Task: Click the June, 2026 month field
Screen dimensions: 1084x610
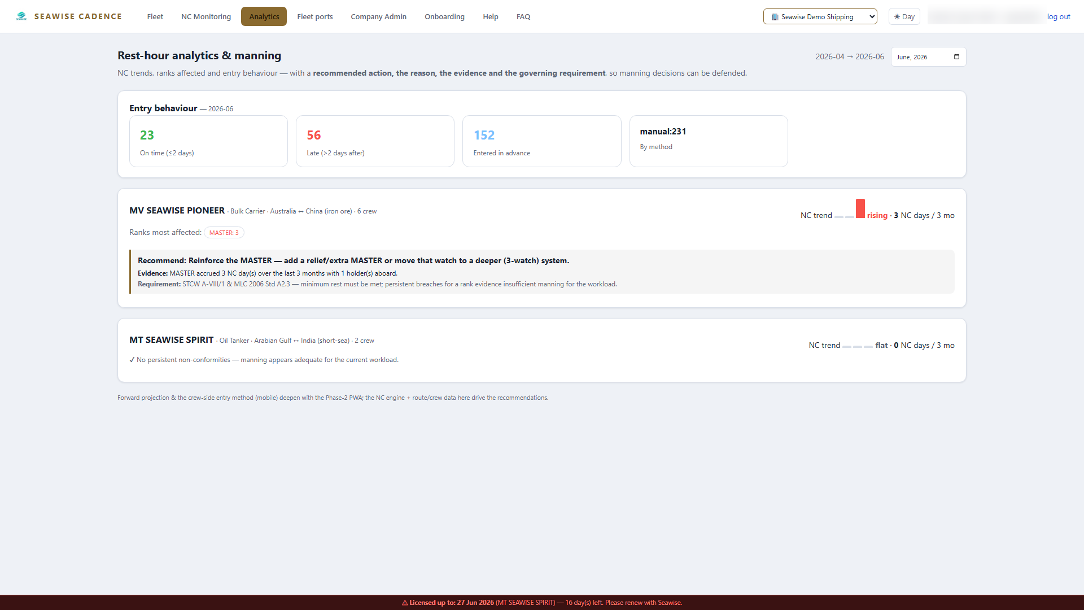Action: pyautogui.click(x=928, y=57)
